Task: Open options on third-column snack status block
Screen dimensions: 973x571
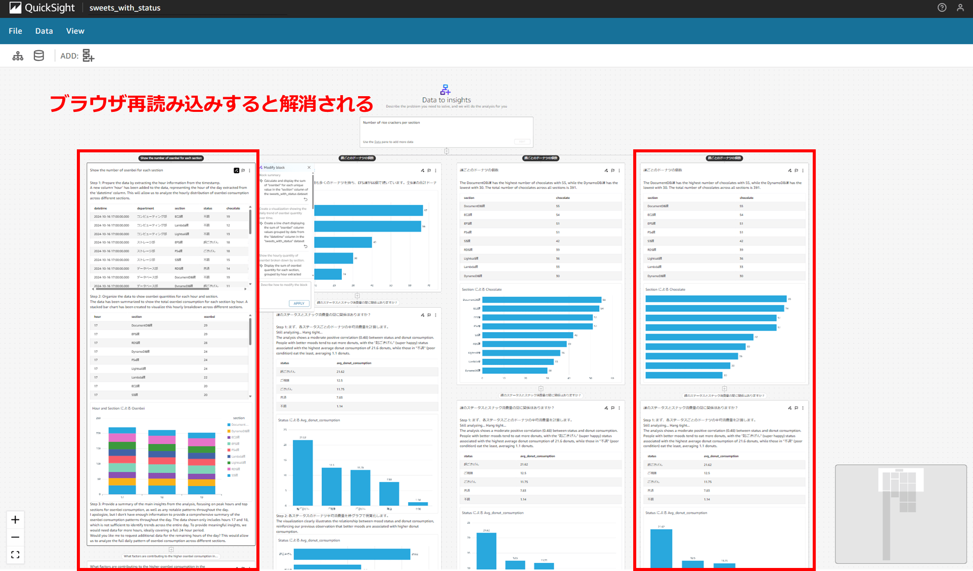Action: 620,408
